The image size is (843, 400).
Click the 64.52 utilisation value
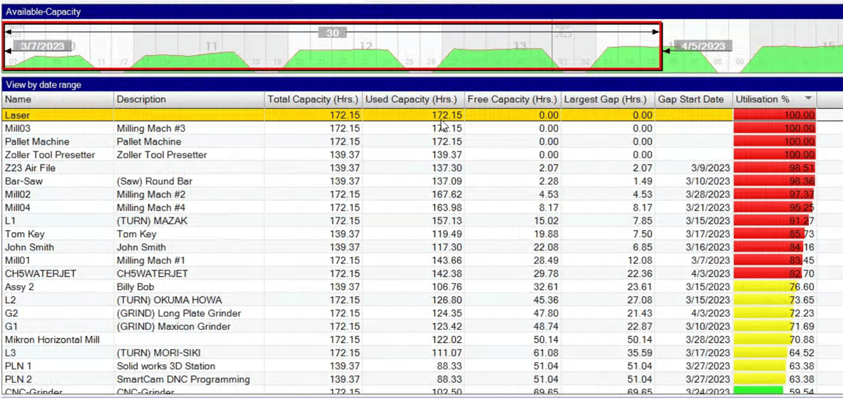pyautogui.click(x=802, y=353)
